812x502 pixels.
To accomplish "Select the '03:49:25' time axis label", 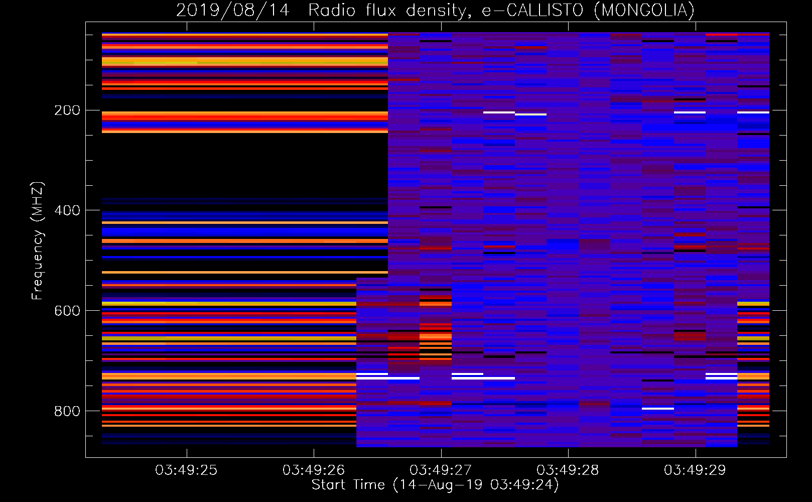I will pyautogui.click(x=186, y=470).
